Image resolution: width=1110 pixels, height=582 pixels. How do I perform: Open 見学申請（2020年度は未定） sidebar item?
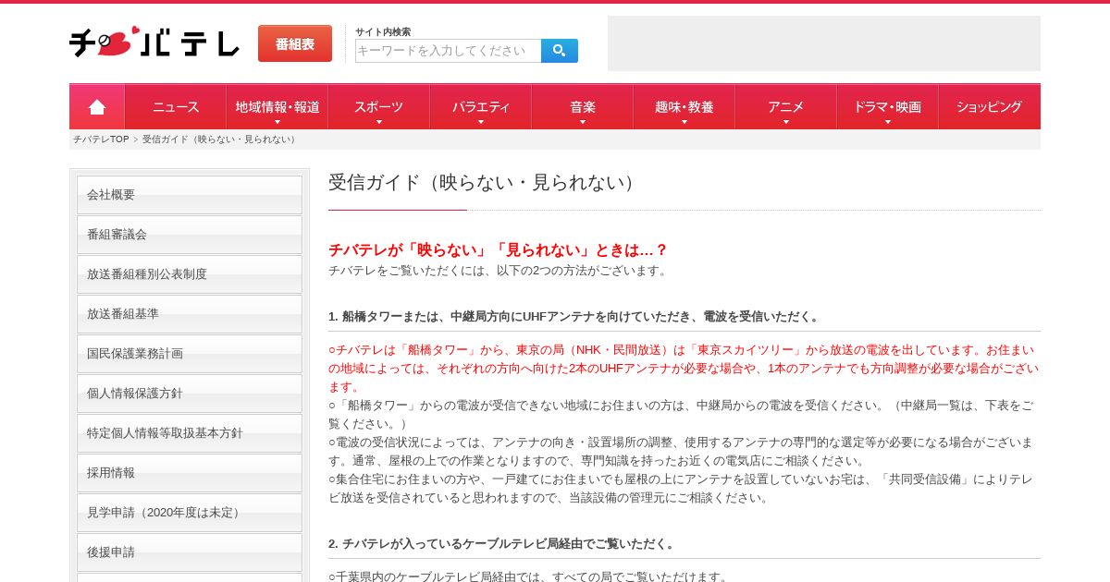click(x=190, y=513)
